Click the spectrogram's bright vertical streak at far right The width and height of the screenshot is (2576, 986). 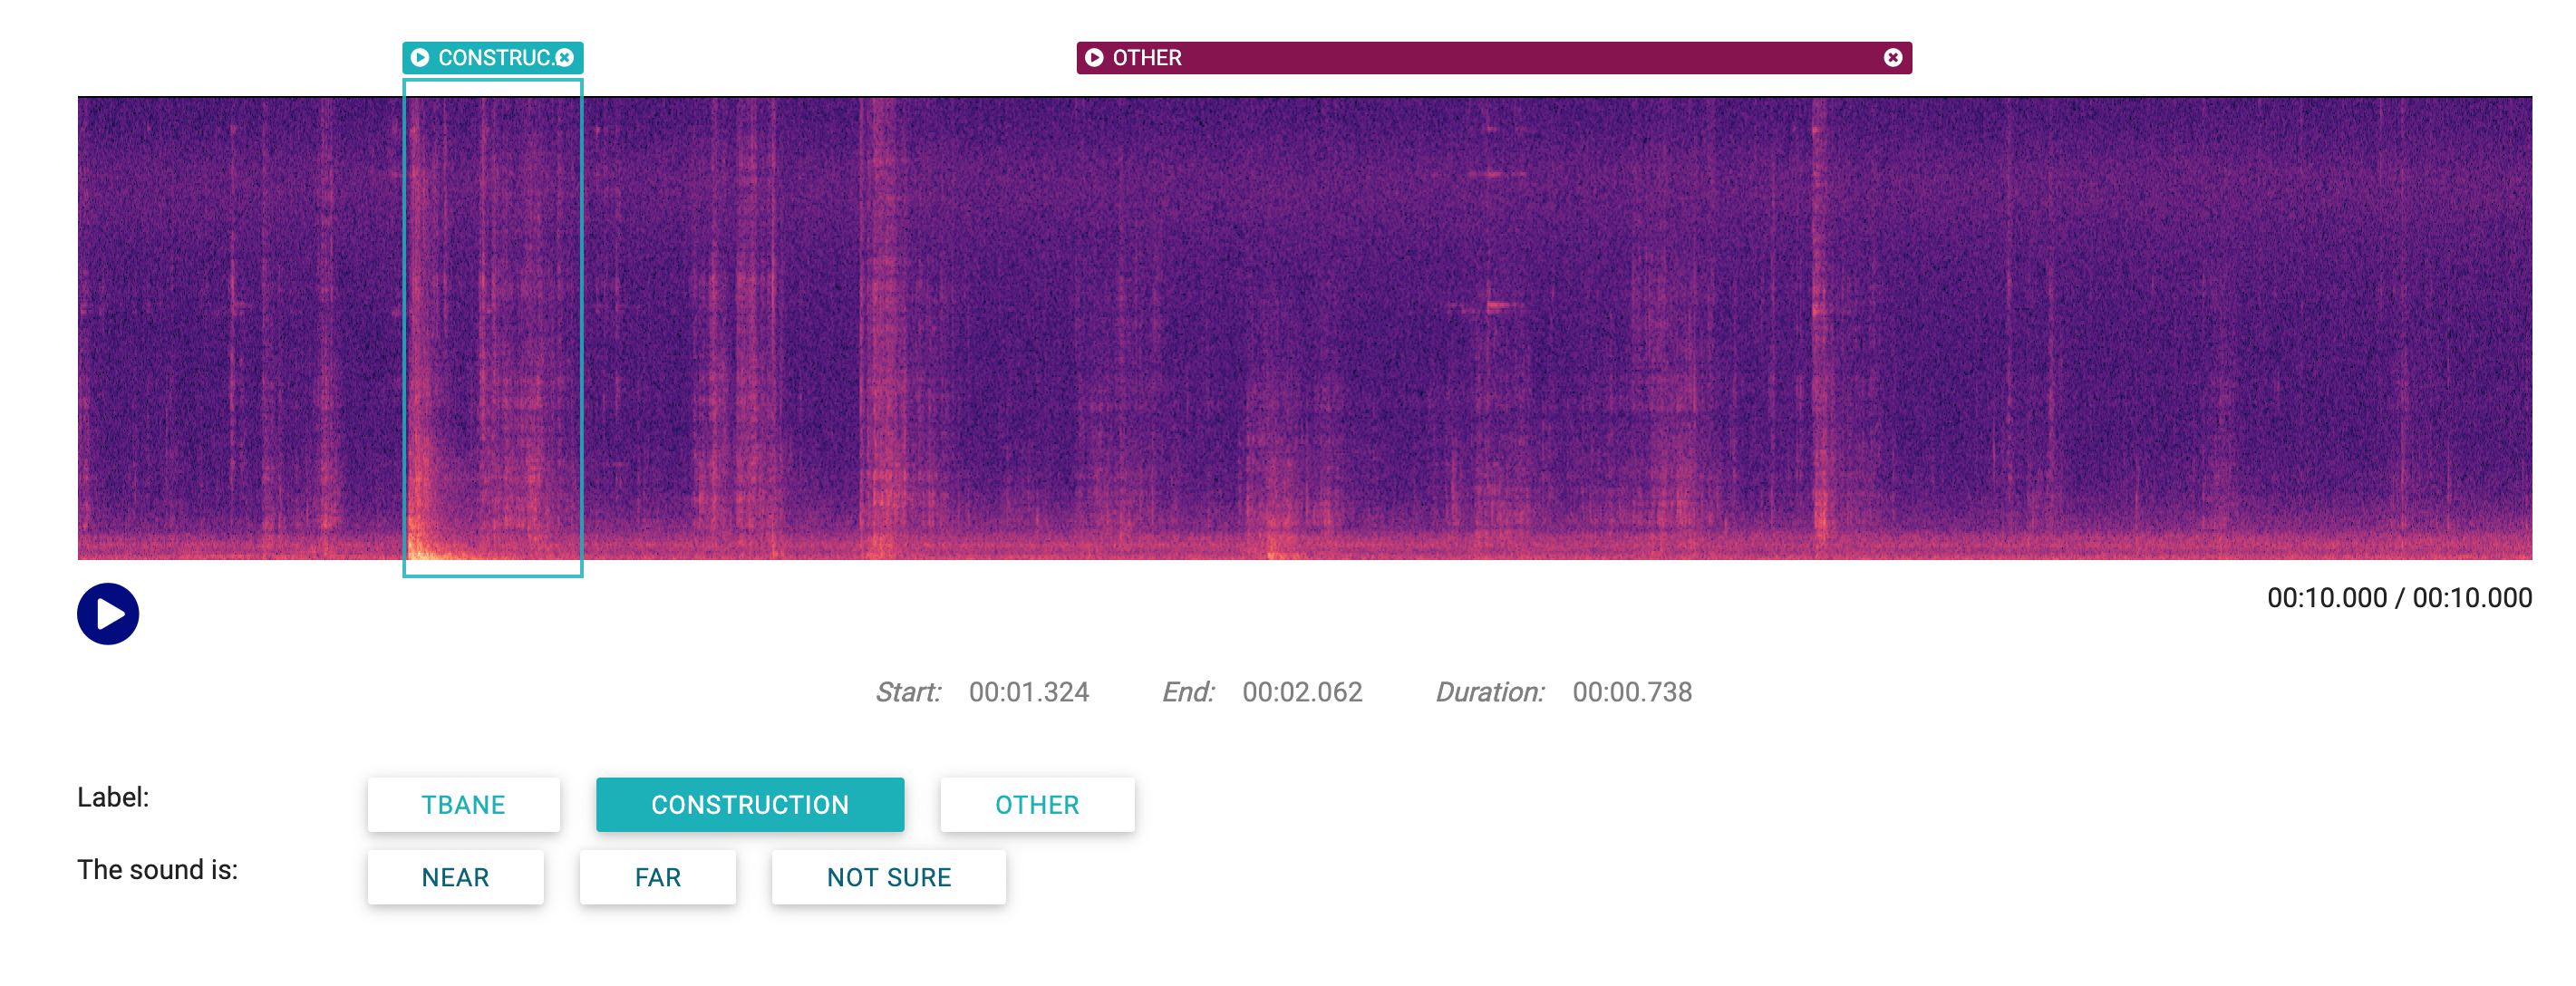[x=1819, y=330]
